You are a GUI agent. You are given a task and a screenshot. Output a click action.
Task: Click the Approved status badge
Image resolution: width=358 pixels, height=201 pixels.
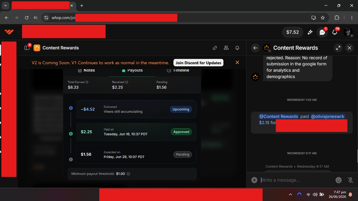pos(181,132)
